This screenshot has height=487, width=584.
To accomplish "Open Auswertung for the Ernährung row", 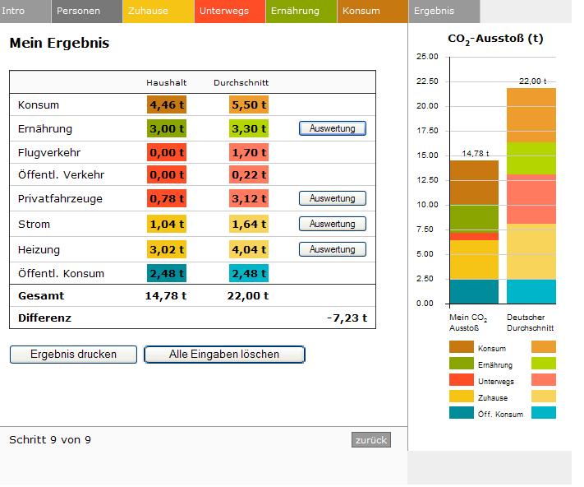I will 332,128.
